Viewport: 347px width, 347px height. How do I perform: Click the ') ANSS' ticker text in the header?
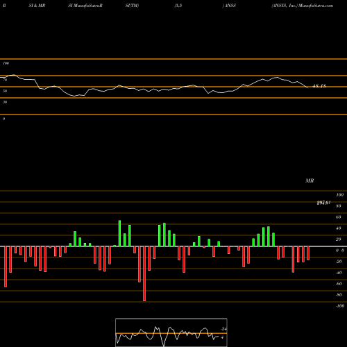[x=229, y=6]
